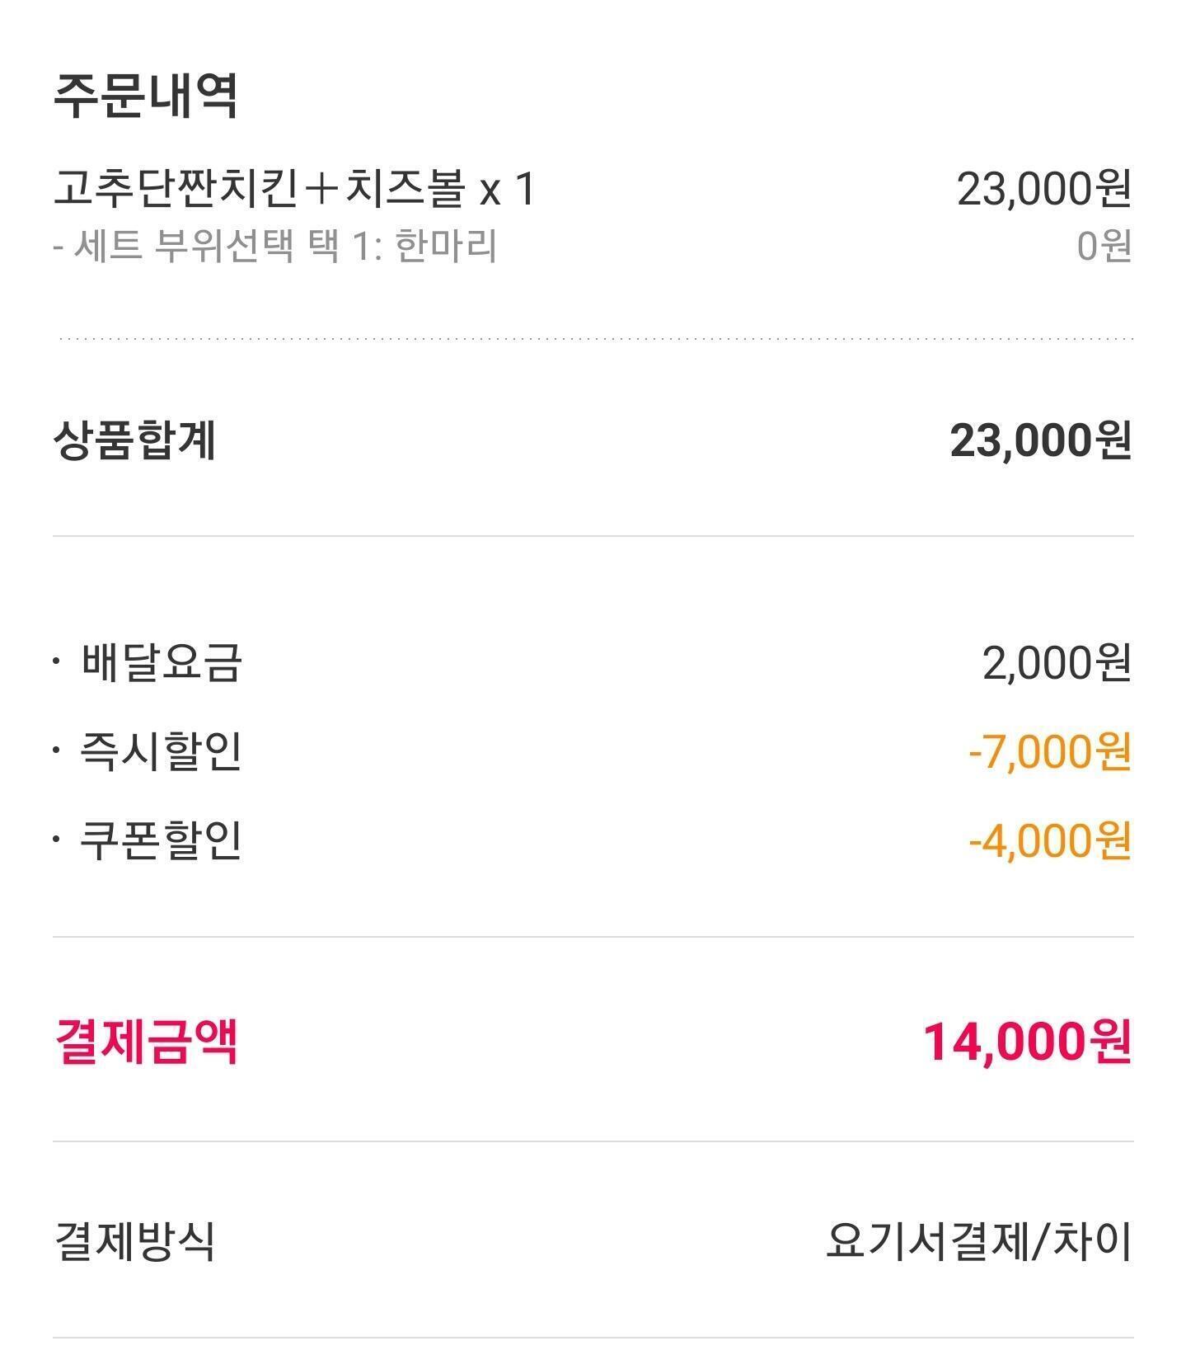Select the 즉시할인 row label
This screenshot has height=1355, width=1186.
pyautogui.click(x=161, y=751)
